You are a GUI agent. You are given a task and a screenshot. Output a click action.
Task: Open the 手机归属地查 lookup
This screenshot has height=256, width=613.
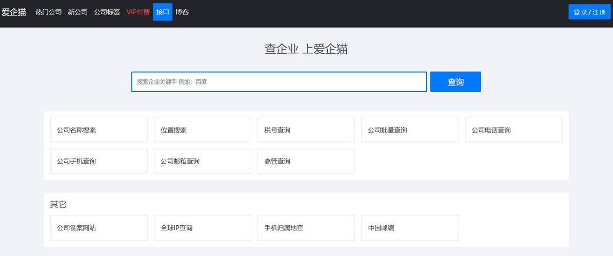click(x=306, y=228)
